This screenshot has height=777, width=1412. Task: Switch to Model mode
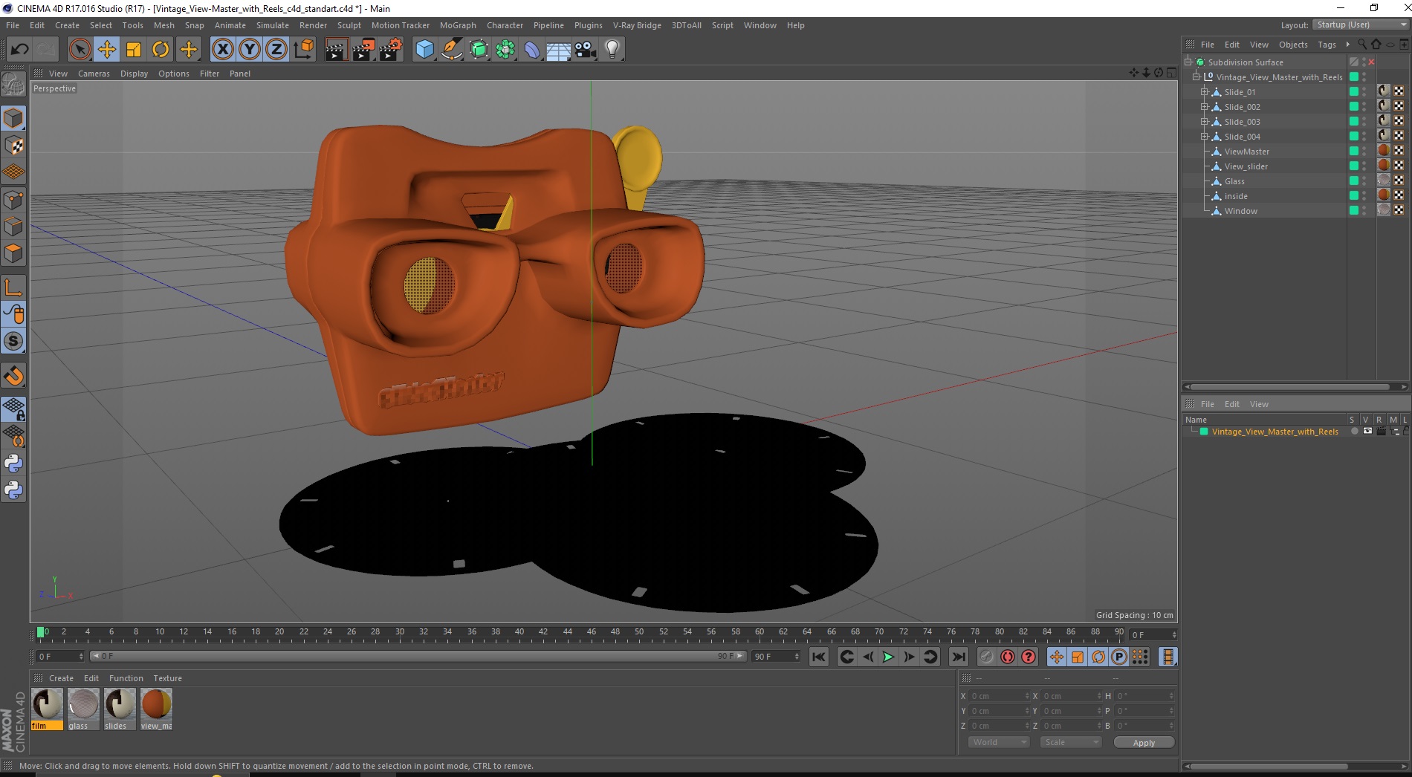13,118
